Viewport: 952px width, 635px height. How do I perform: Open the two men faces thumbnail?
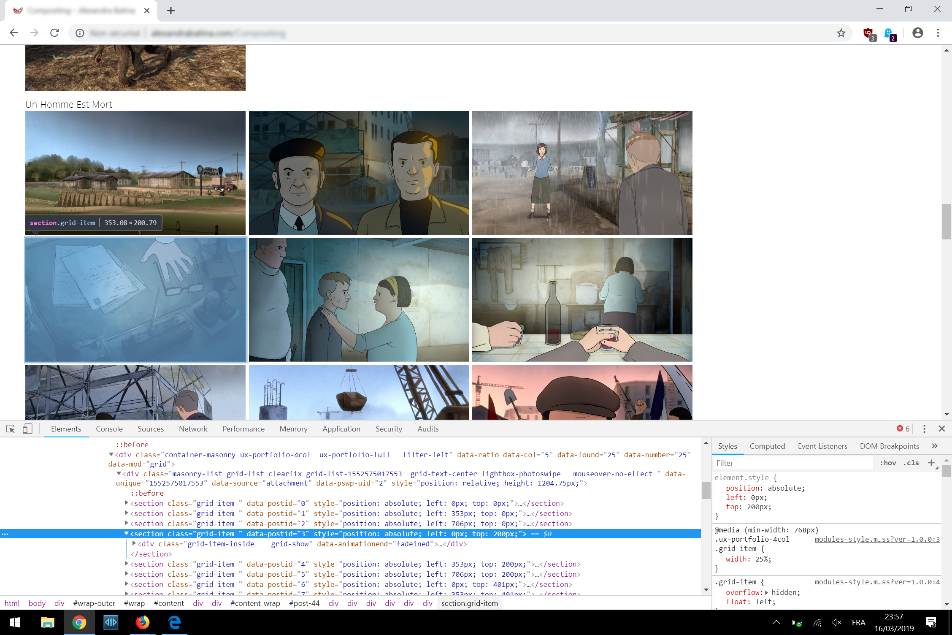pyautogui.click(x=359, y=173)
